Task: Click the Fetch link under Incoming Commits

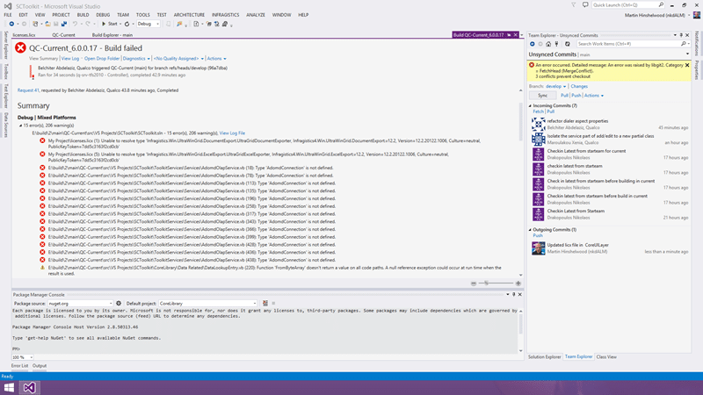Action: 538,111
